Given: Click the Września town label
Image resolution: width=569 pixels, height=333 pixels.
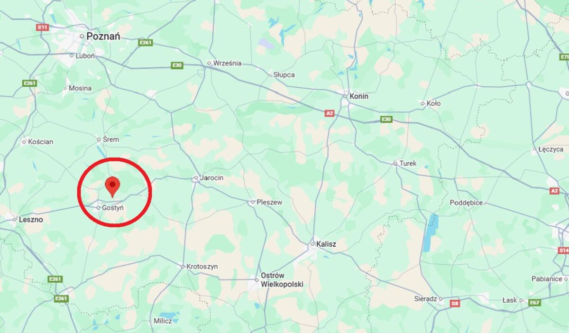Looking at the screenshot, I should (x=228, y=63).
